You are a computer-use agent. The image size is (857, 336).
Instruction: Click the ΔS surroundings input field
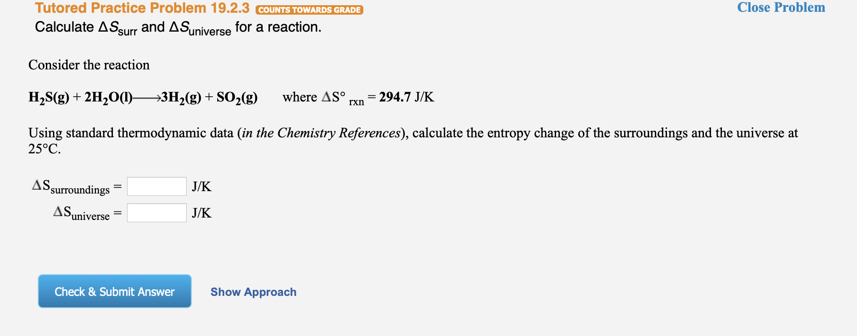pos(156,186)
